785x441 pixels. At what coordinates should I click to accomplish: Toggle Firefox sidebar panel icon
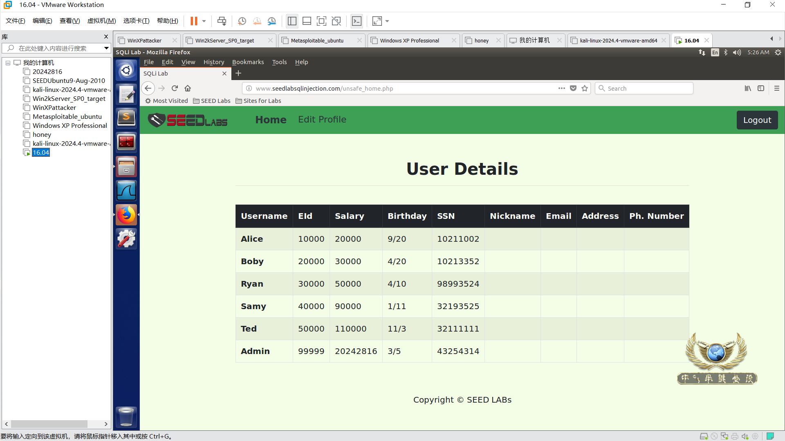[x=761, y=88]
